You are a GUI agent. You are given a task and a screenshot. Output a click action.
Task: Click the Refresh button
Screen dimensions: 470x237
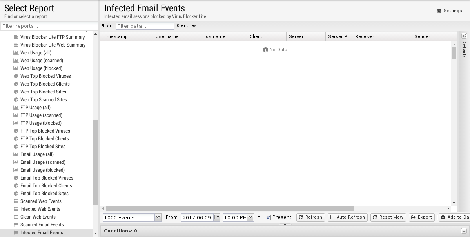click(x=310, y=217)
